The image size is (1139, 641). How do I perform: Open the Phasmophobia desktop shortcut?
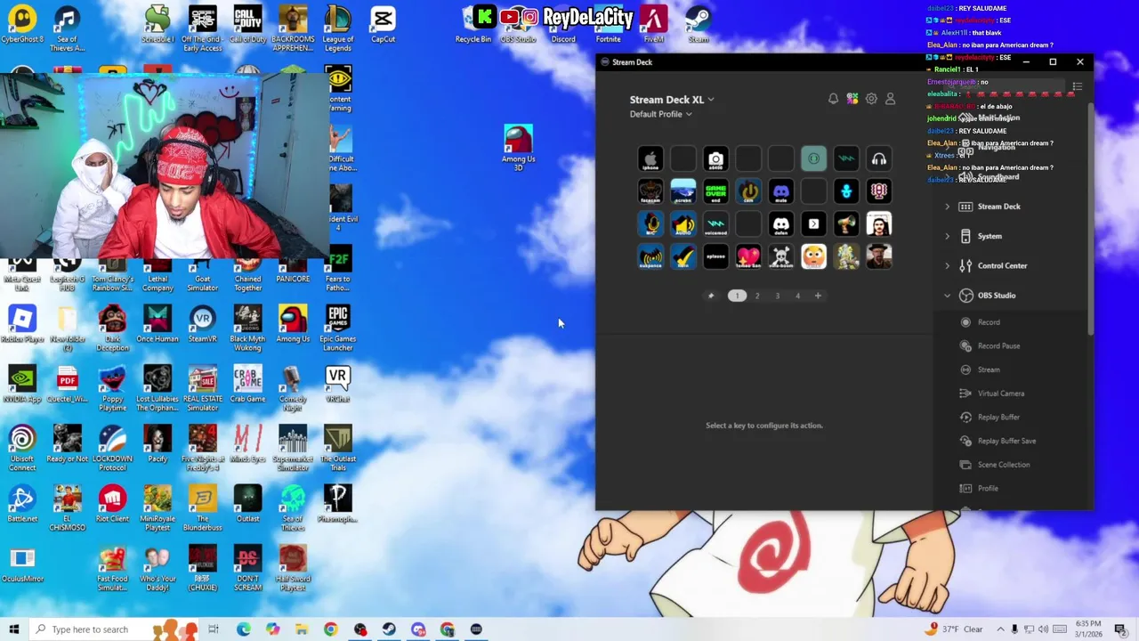coord(337,504)
